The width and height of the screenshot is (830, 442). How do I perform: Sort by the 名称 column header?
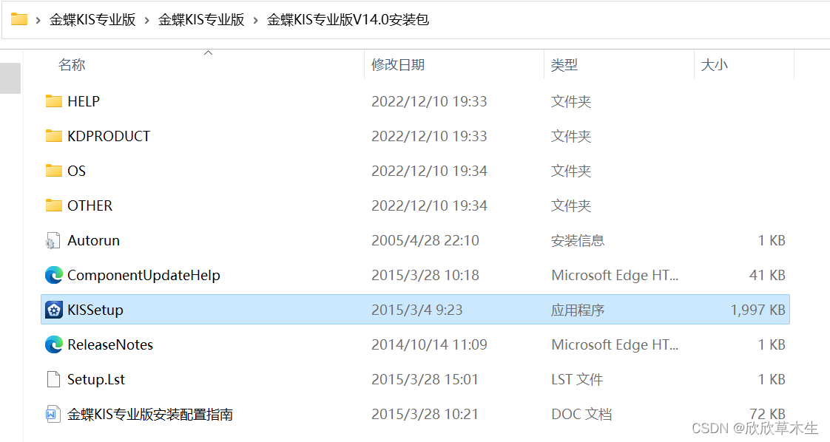(72, 65)
